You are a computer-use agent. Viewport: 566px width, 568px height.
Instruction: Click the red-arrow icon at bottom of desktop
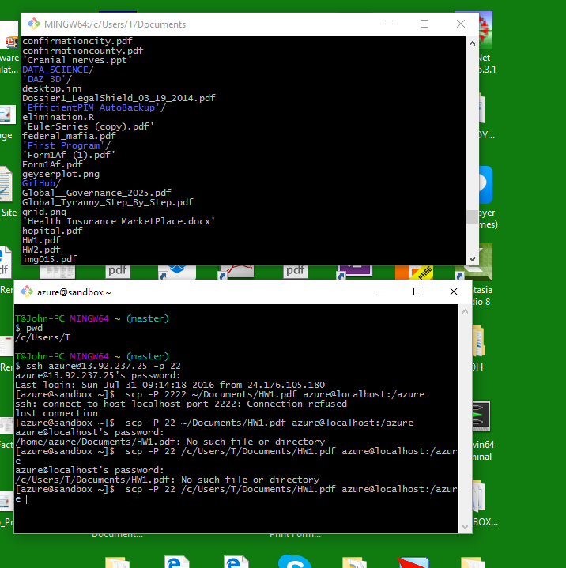click(x=413, y=562)
